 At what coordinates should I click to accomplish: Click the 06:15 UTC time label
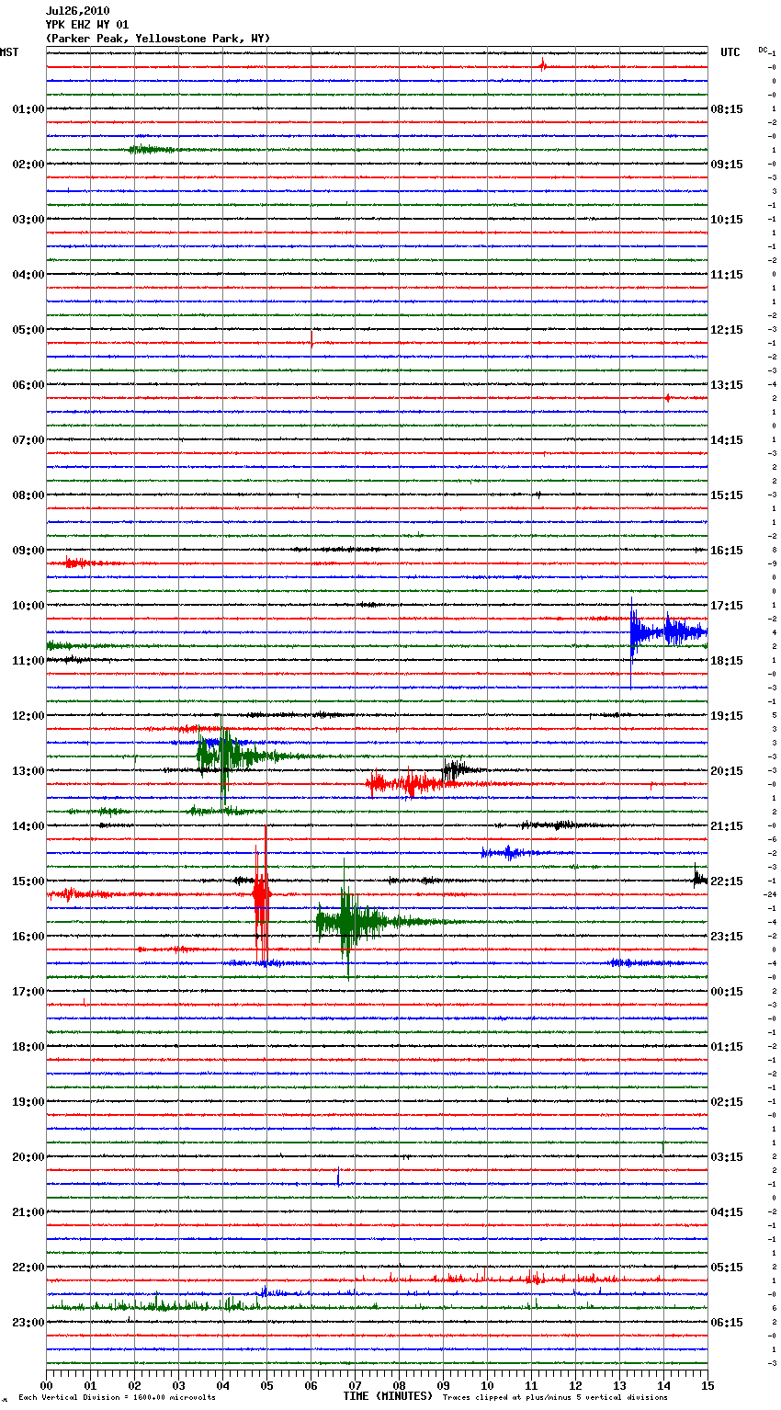tap(727, 1323)
